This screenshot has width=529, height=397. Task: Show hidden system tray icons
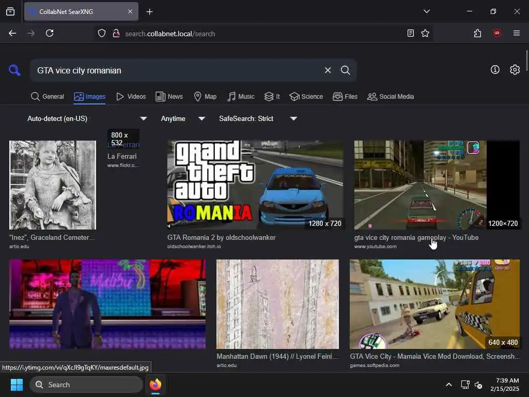[x=449, y=385]
